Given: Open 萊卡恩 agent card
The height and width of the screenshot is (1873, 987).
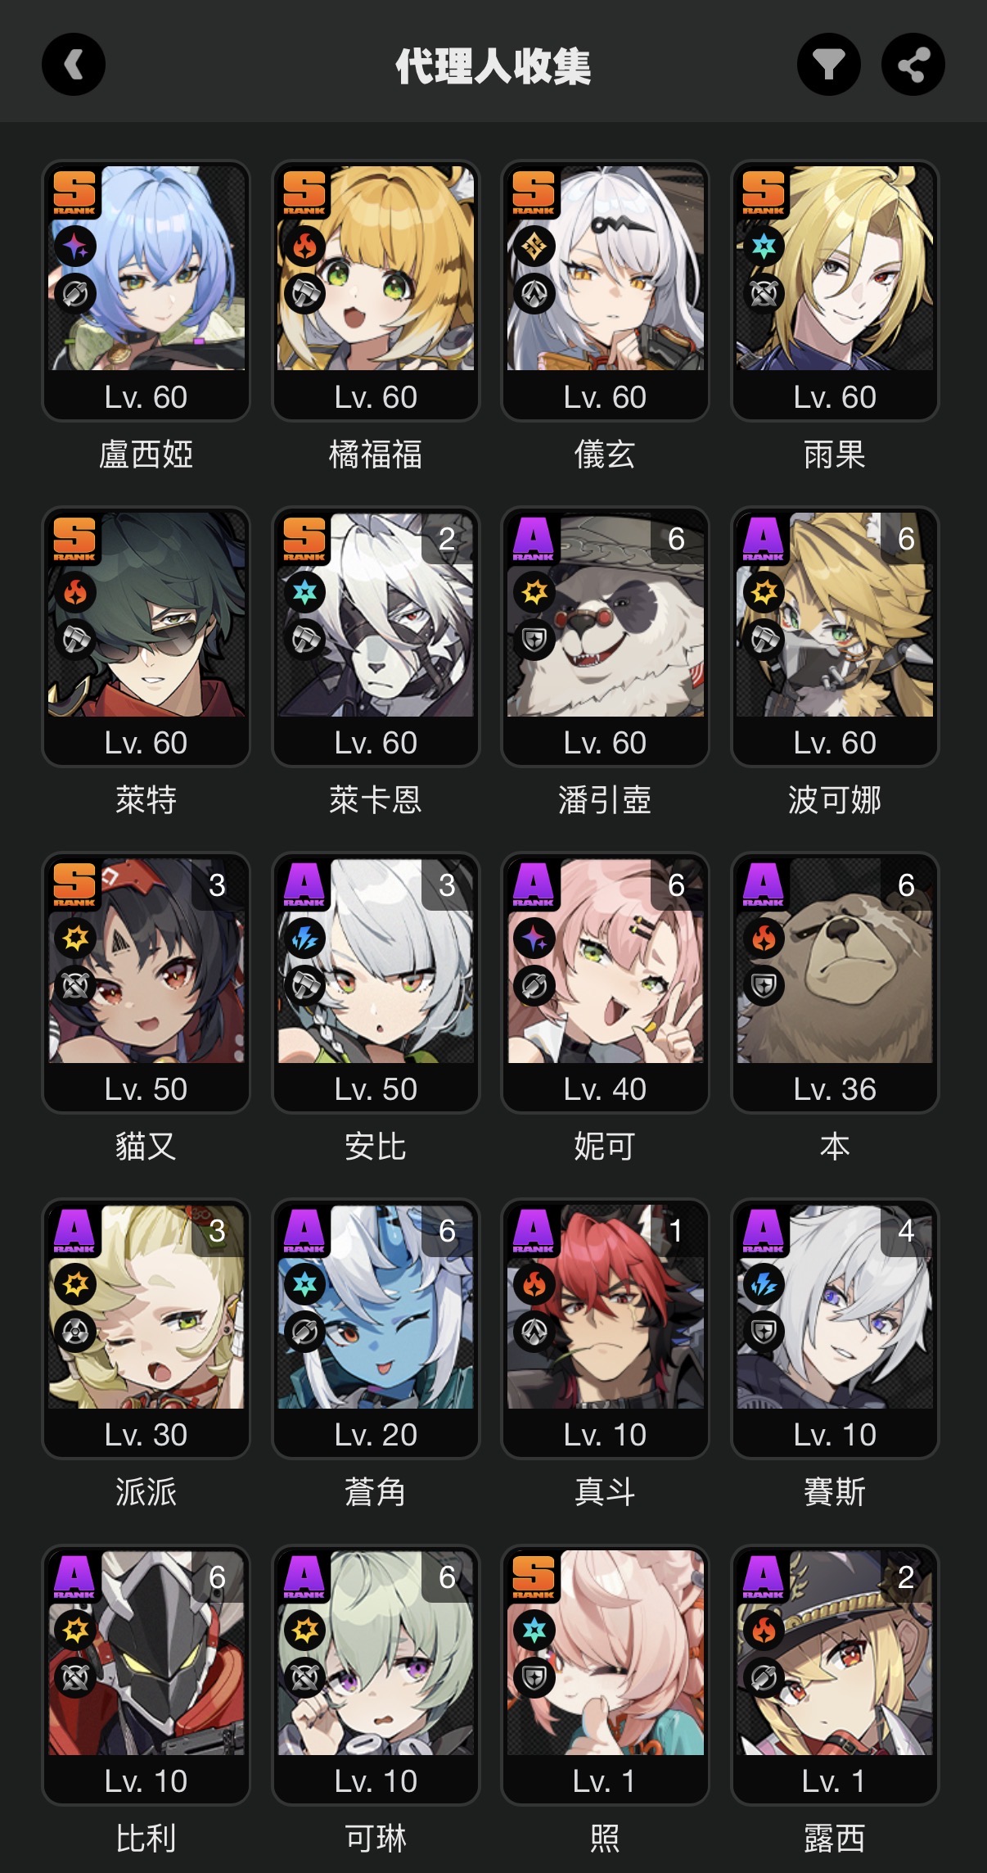Looking at the screenshot, I should click(376, 637).
